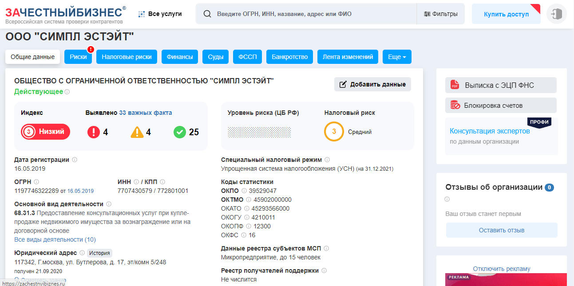Click the Оставить отзыв button
Screen dimensions: 574x286
pyautogui.click(x=501, y=230)
